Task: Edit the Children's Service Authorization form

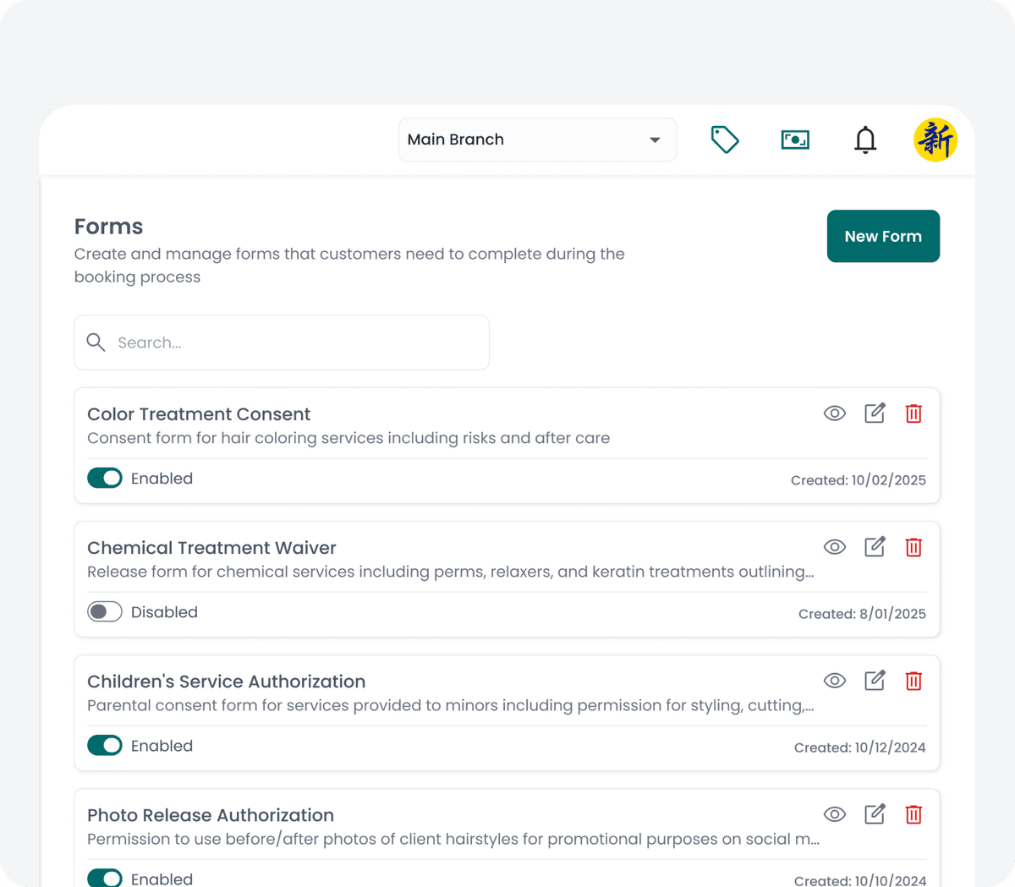Action: (x=875, y=681)
